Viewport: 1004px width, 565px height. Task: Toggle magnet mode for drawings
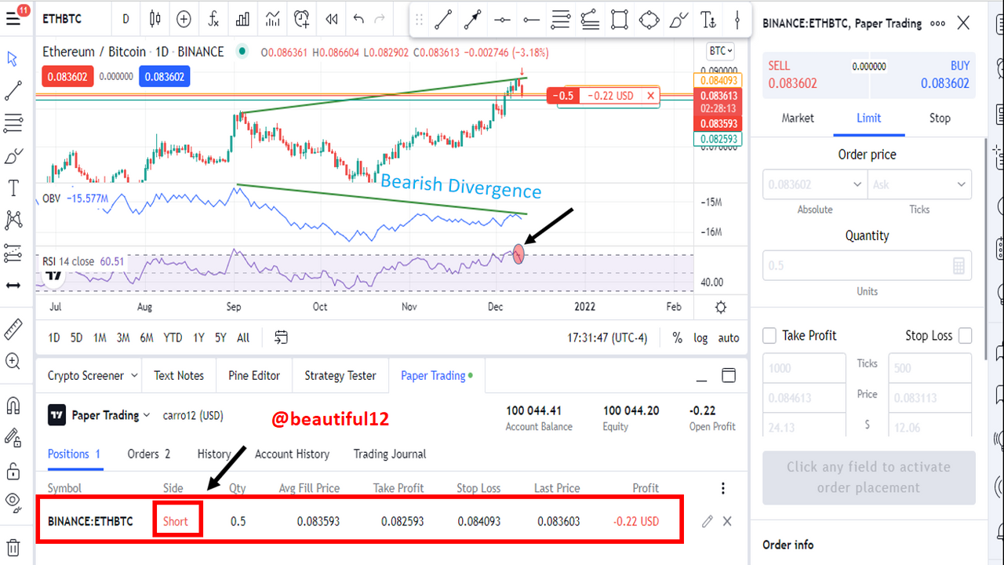[13, 405]
